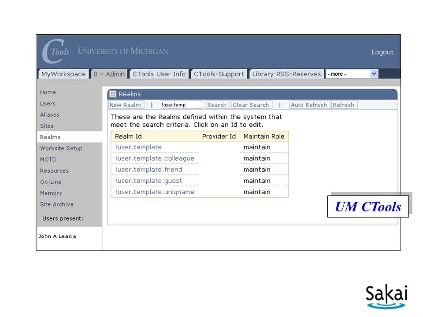Edit the !user.template.uniqname realm

(155, 192)
